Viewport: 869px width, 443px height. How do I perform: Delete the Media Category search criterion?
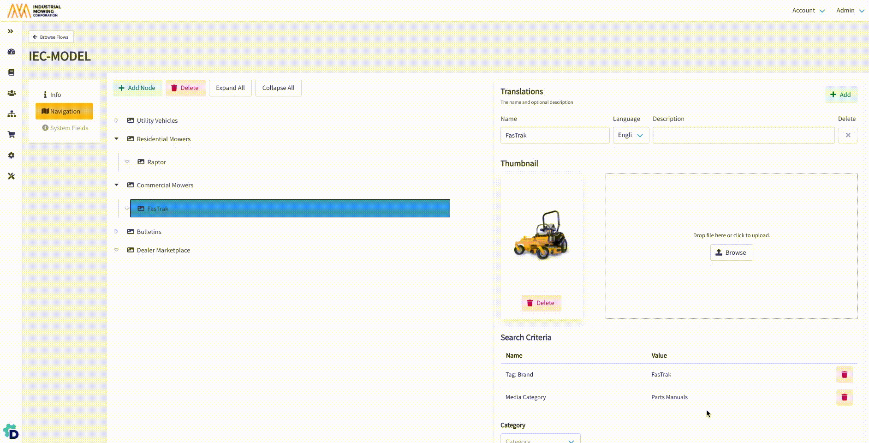(x=844, y=397)
